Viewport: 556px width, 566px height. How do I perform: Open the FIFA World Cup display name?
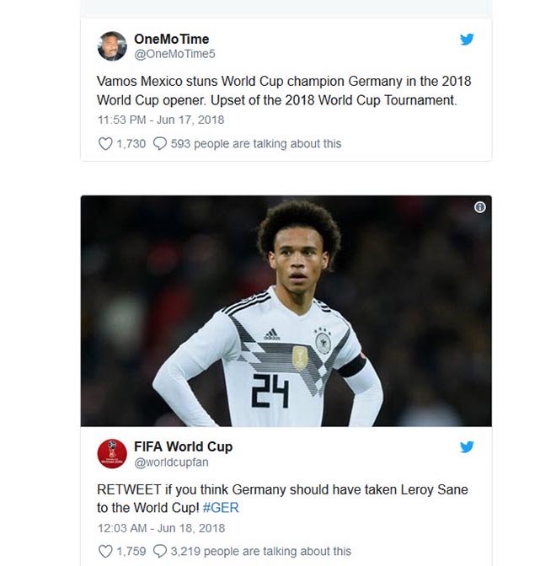tap(183, 446)
